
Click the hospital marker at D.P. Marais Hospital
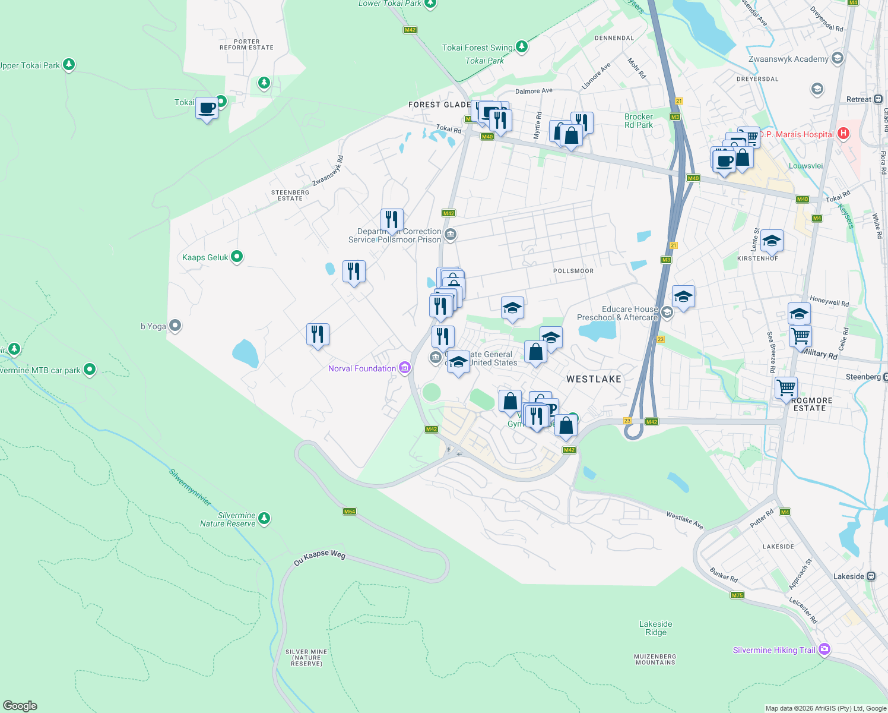(842, 134)
